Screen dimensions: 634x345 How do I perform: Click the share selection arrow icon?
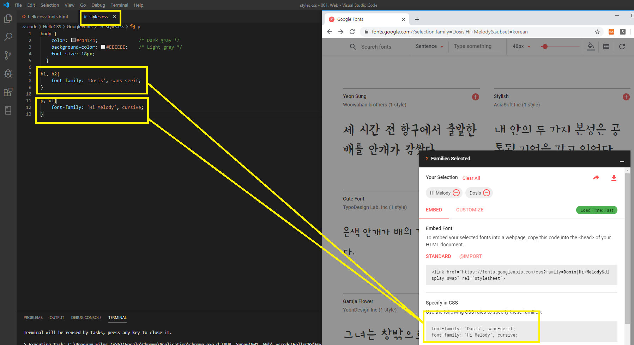596,178
